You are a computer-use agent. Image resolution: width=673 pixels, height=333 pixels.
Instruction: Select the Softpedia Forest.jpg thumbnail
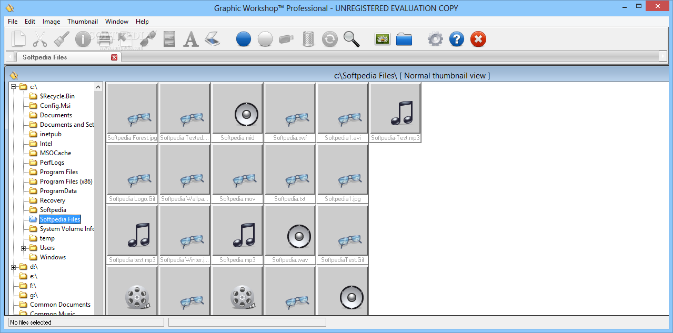[x=132, y=113]
